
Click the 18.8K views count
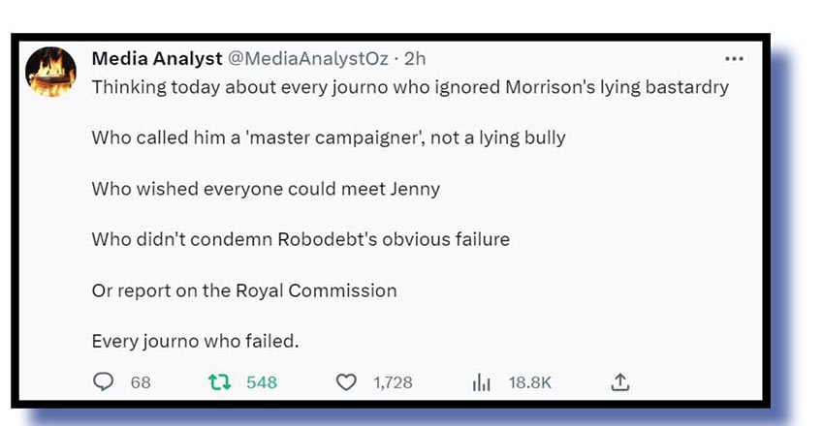click(530, 382)
